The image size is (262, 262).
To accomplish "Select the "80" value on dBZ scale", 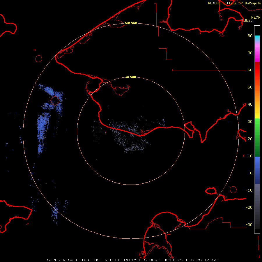I will (x=250, y=36).
